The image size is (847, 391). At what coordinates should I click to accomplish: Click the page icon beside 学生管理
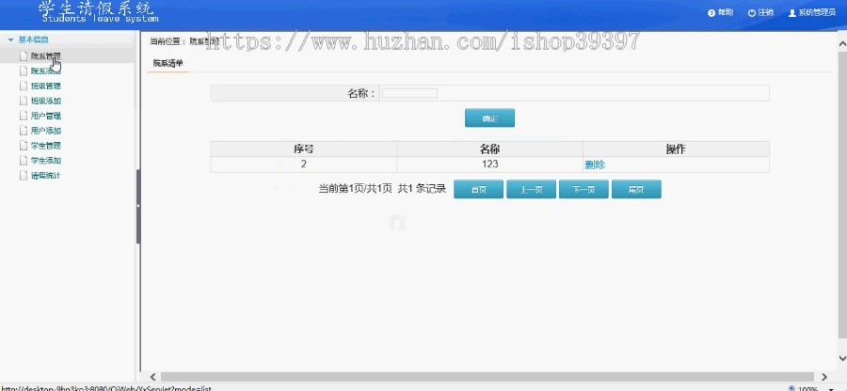click(23, 146)
